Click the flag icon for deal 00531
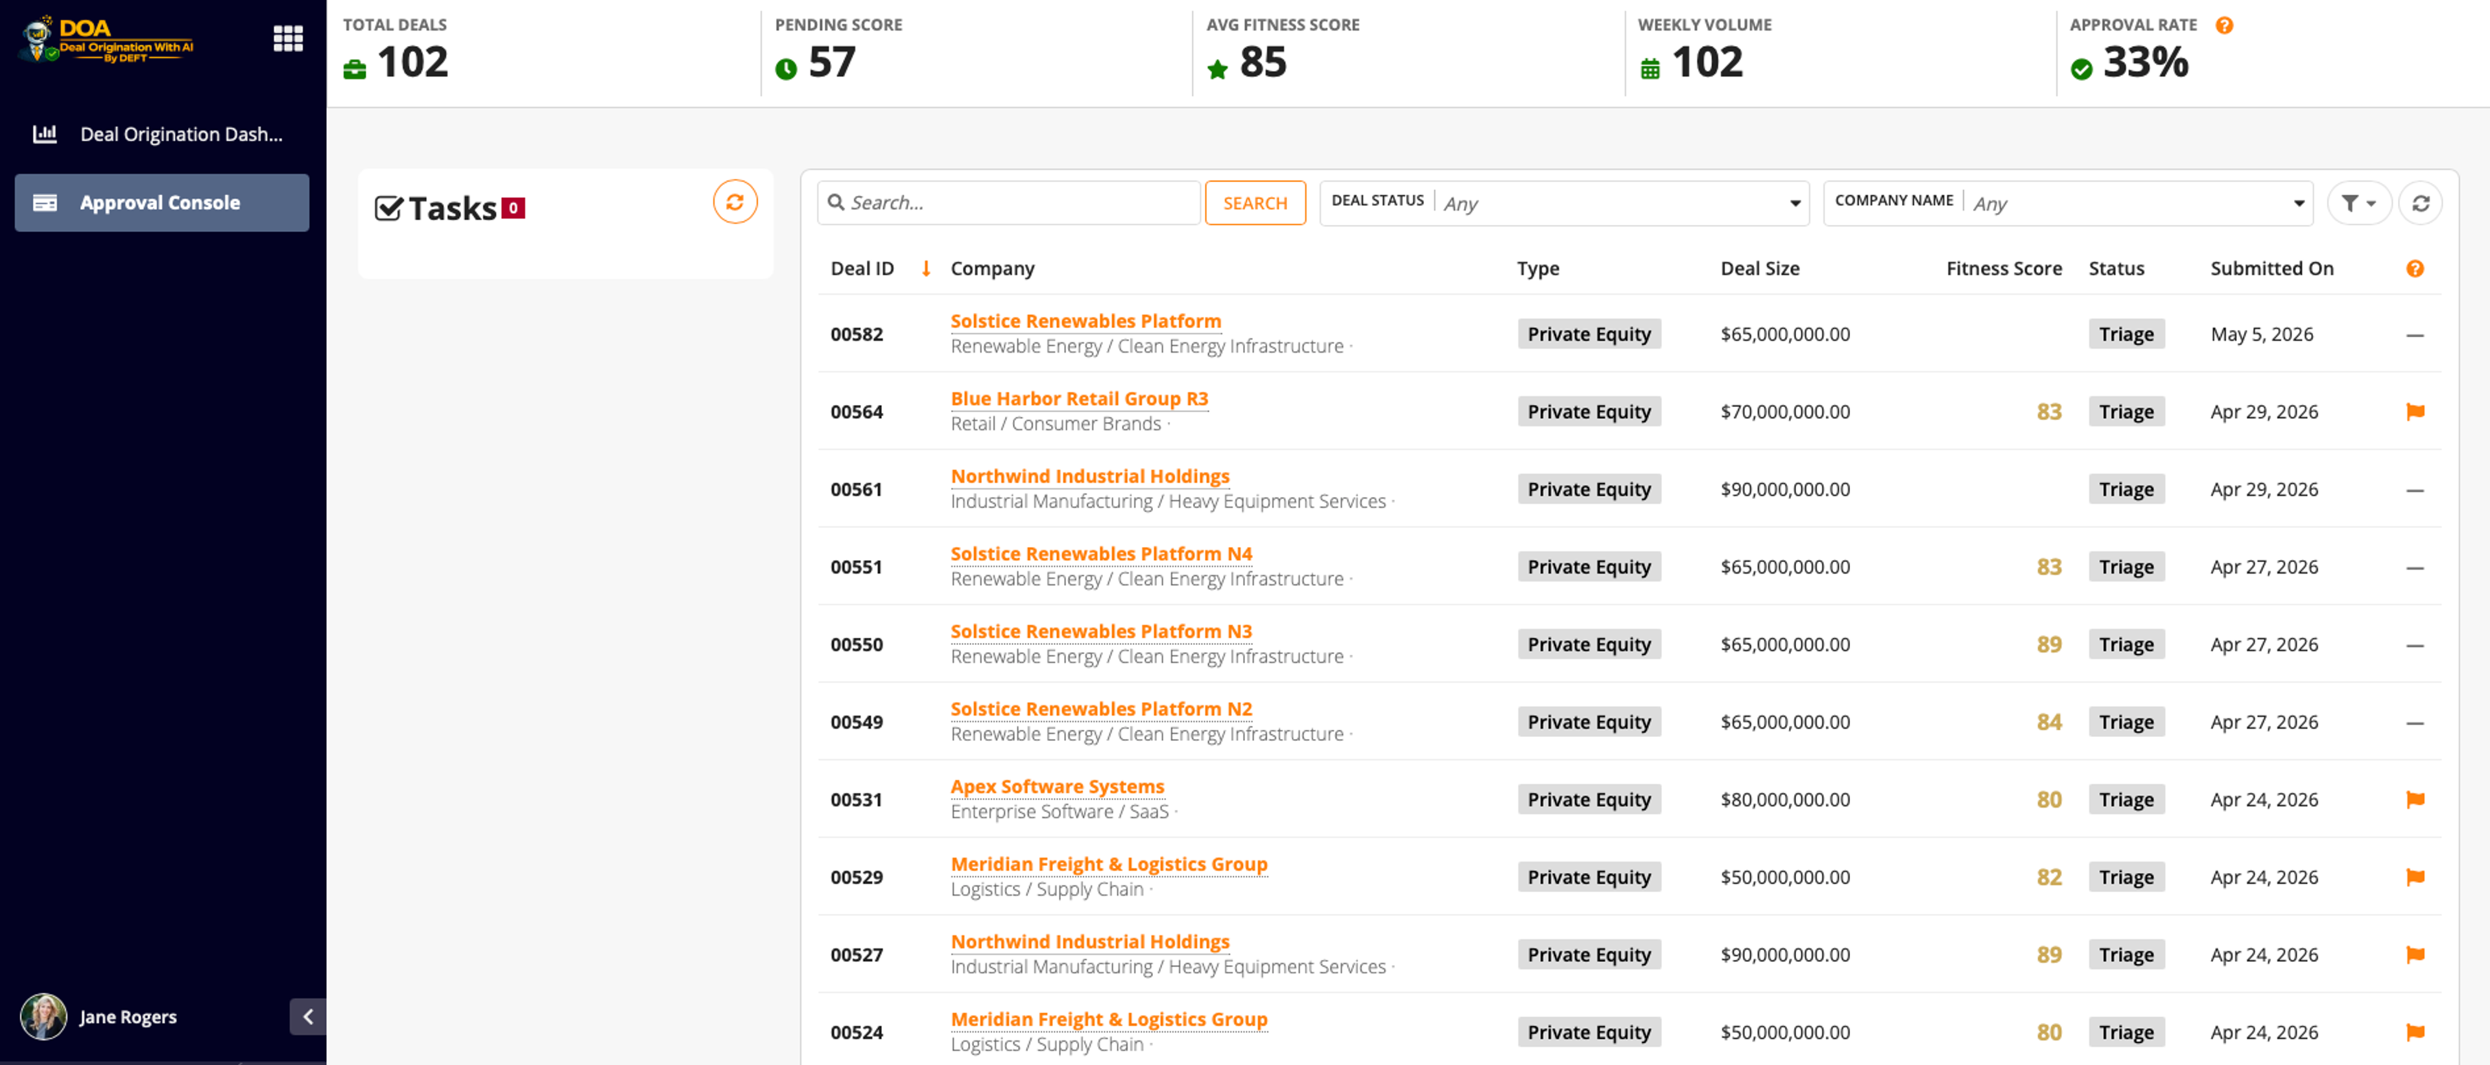The height and width of the screenshot is (1065, 2490). [x=2415, y=799]
